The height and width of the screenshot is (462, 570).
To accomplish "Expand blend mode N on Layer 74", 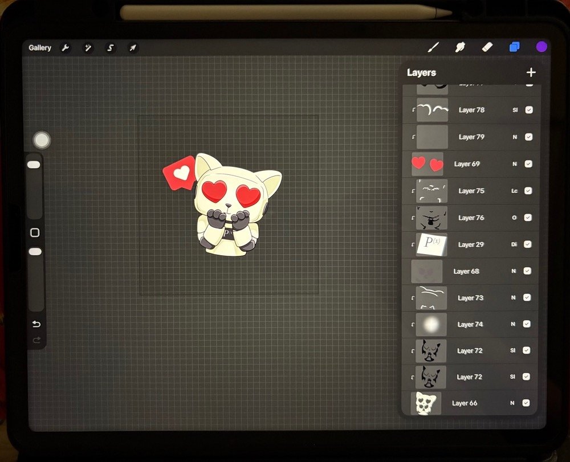I will tap(513, 324).
